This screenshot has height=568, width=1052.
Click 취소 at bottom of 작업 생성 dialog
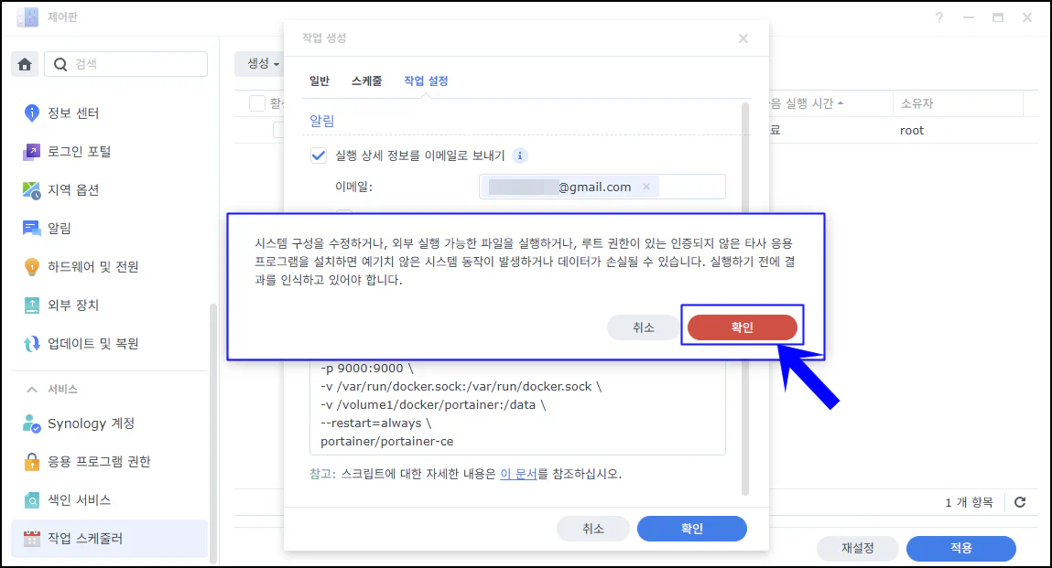(592, 529)
